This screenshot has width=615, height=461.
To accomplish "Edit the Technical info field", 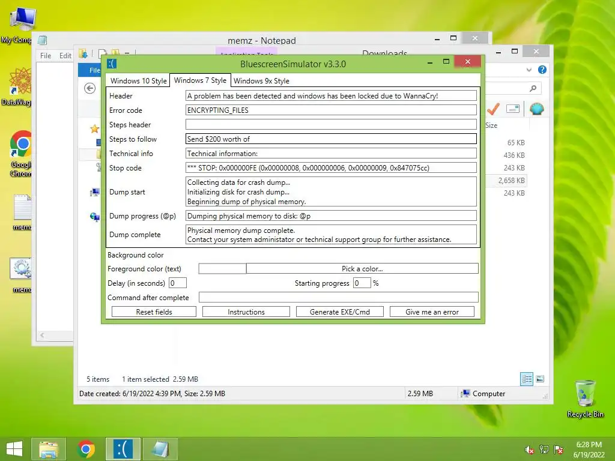I will [x=331, y=153].
